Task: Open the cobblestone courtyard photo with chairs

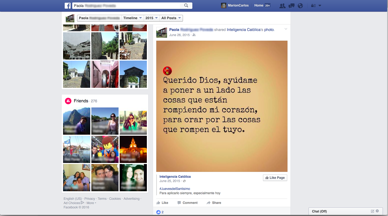Action: coord(133,46)
